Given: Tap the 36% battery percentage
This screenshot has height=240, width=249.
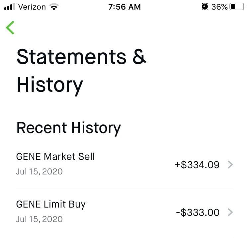Looking at the screenshot, I should [x=219, y=7].
